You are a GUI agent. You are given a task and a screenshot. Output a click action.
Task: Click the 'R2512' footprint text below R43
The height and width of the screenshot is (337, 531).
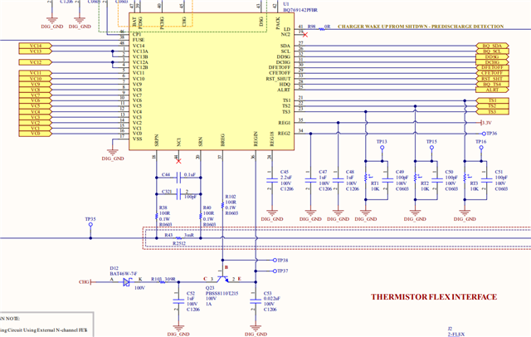(x=179, y=243)
